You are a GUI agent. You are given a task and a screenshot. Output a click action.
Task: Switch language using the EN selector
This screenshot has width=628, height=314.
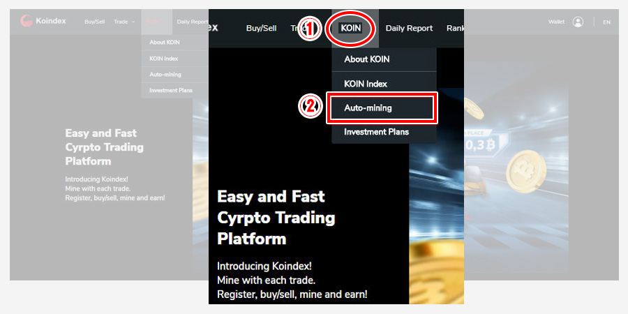point(606,22)
